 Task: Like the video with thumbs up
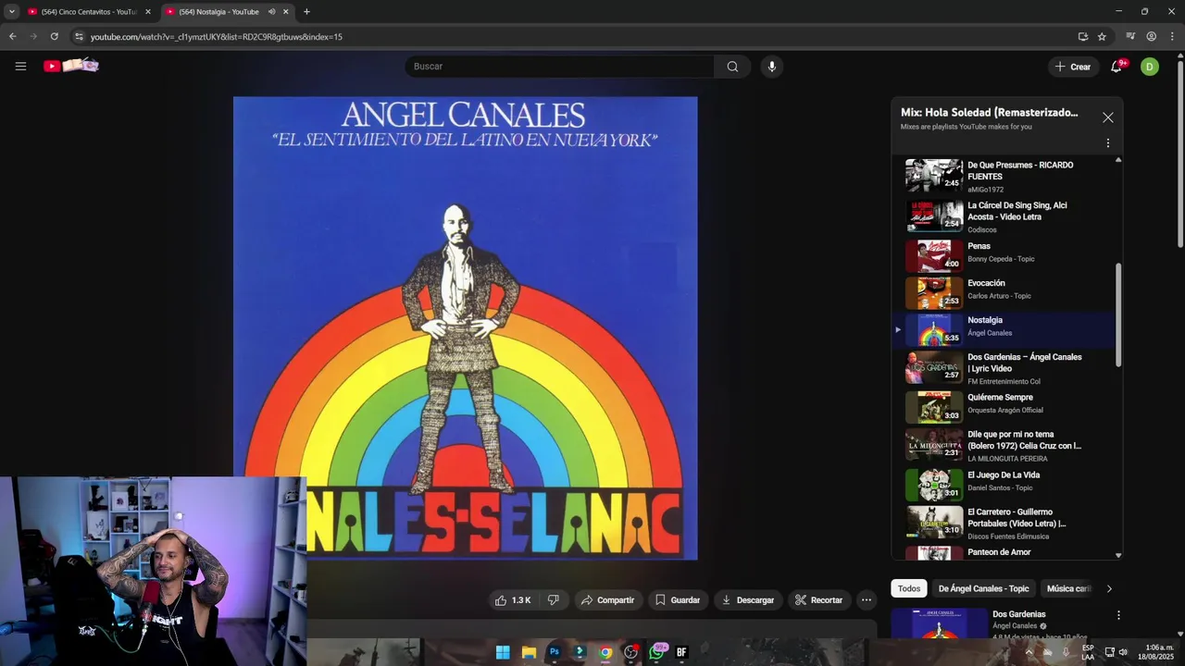(513, 600)
